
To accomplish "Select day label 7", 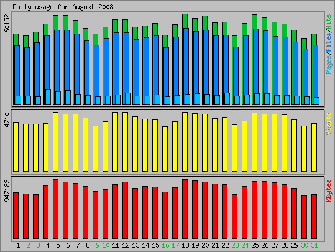I will [78, 245].
